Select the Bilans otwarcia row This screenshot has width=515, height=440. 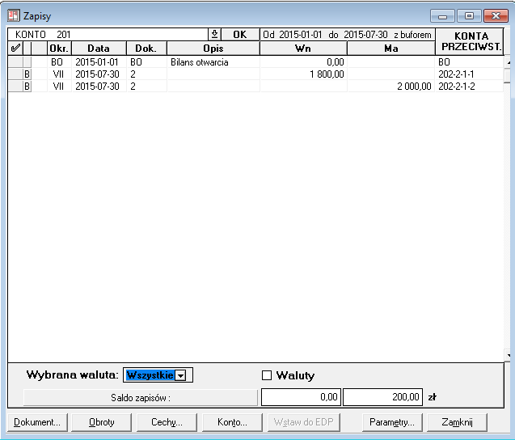[x=255, y=61]
